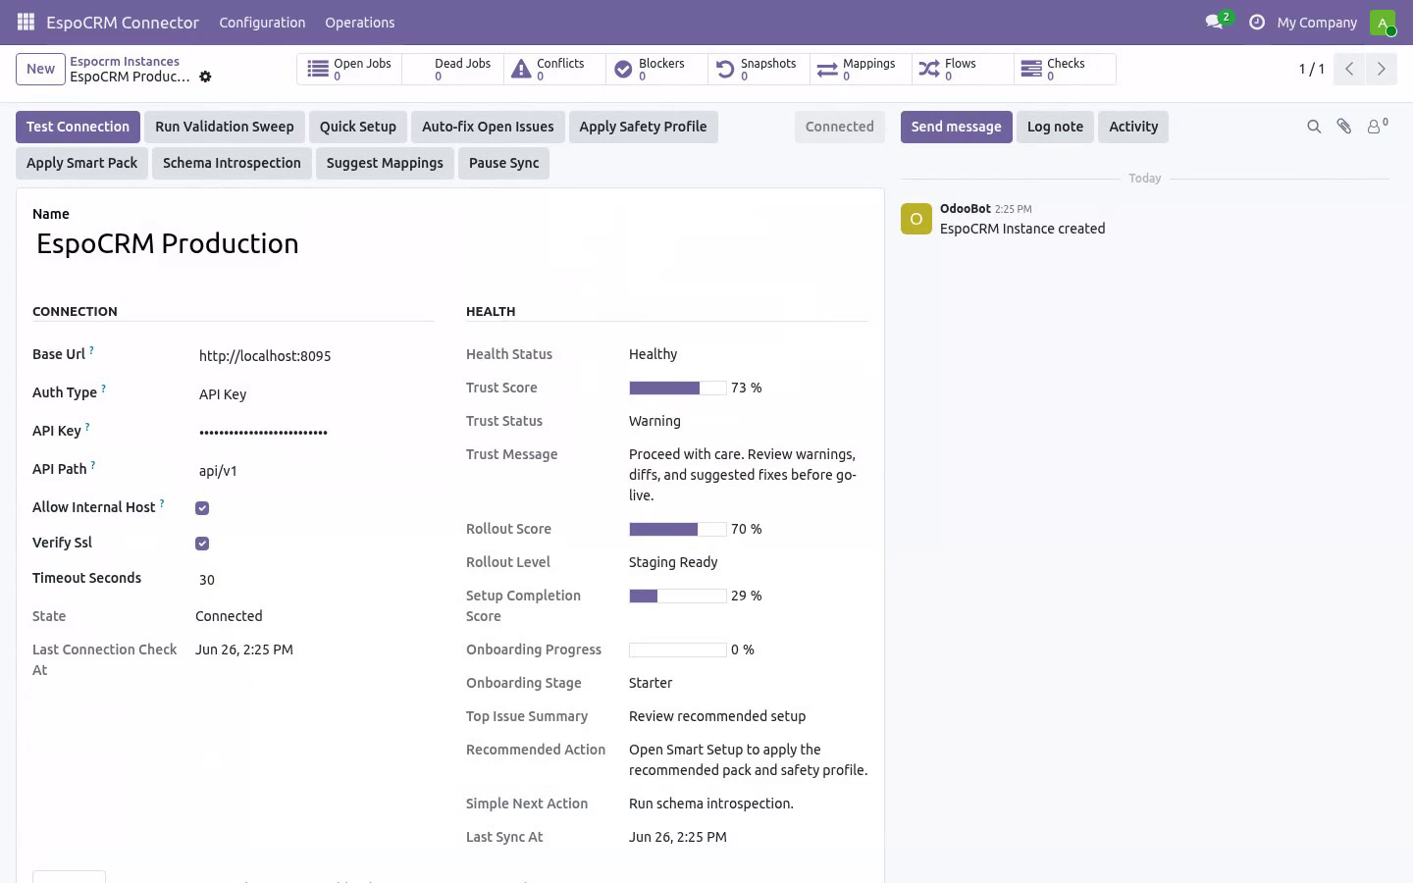Switch to the Send message tab

pos(957,127)
